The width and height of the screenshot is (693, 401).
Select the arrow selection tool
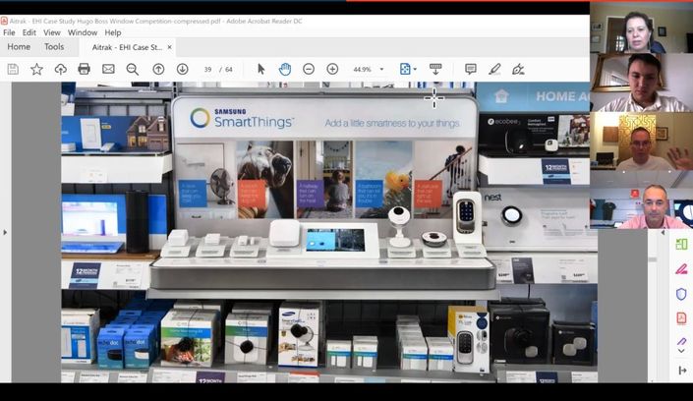[261, 69]
